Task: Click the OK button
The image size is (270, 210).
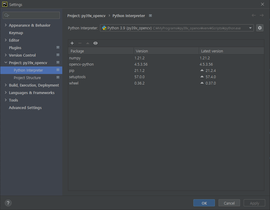Action: (204, 203)
